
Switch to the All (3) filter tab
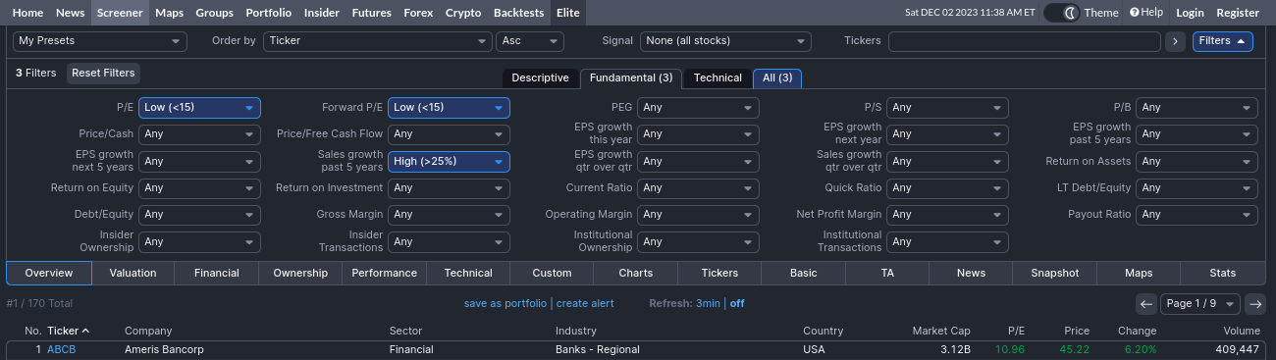point(777,77)
